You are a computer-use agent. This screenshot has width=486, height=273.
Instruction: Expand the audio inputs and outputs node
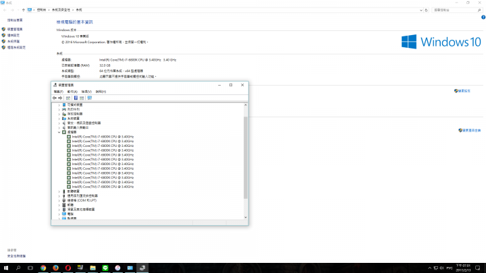coord(59,127)
